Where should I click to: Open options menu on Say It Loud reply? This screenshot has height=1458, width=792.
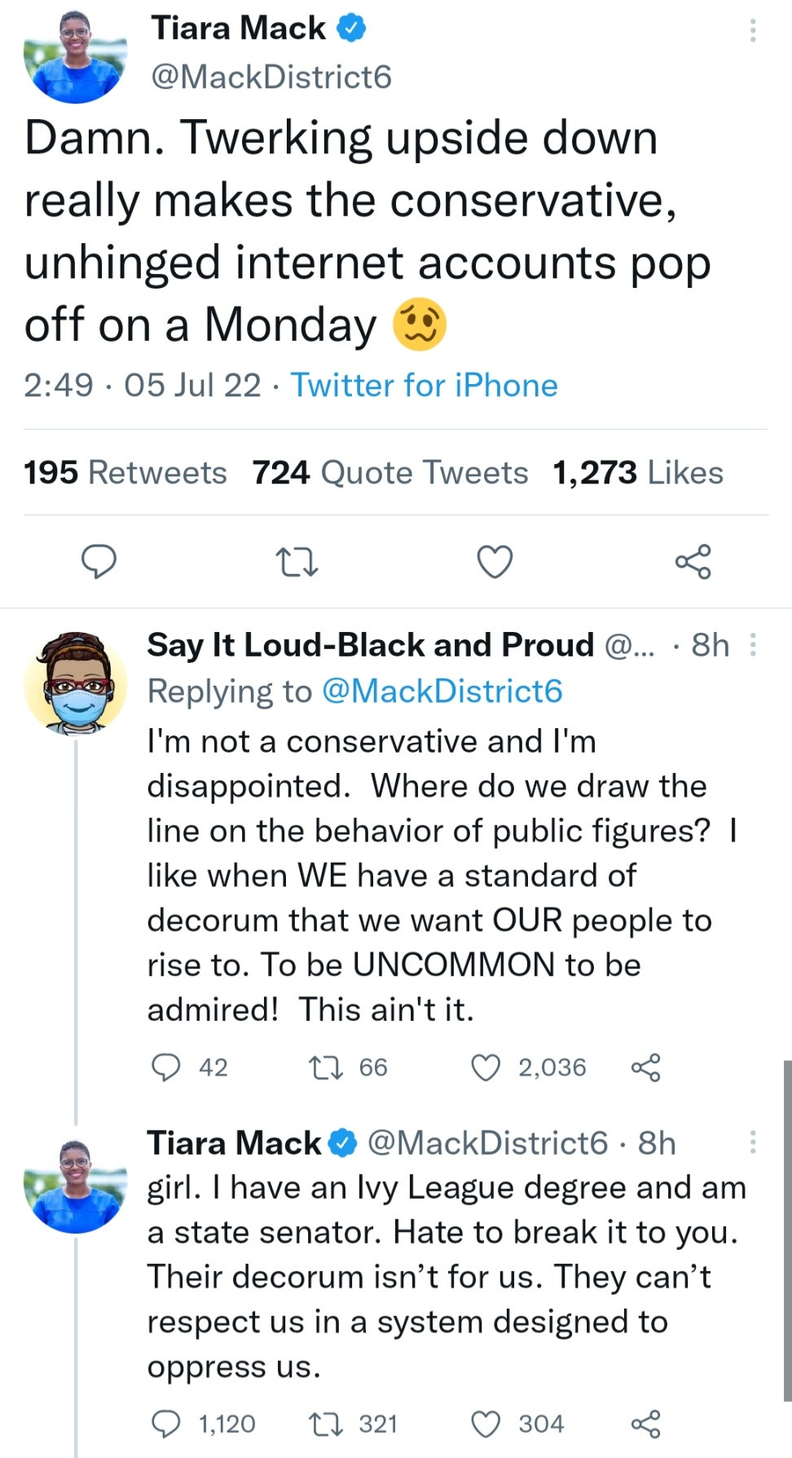752,645
